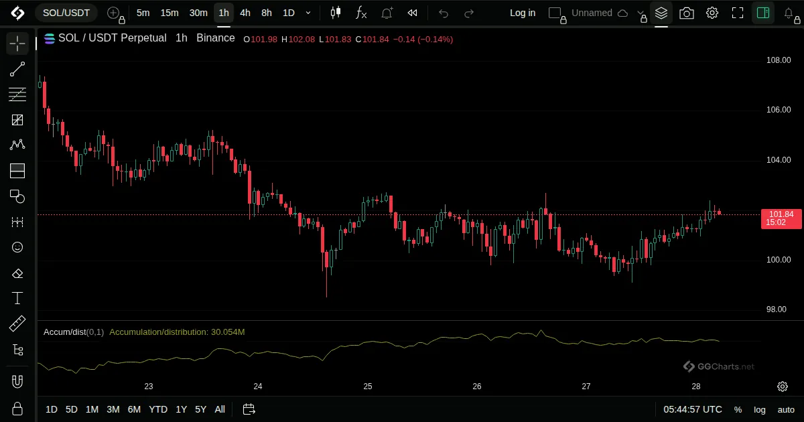Image resolution: width=804 pixels, height=422 pixels.
Task: Redo the last action
Action: click(x=469, y=13)
